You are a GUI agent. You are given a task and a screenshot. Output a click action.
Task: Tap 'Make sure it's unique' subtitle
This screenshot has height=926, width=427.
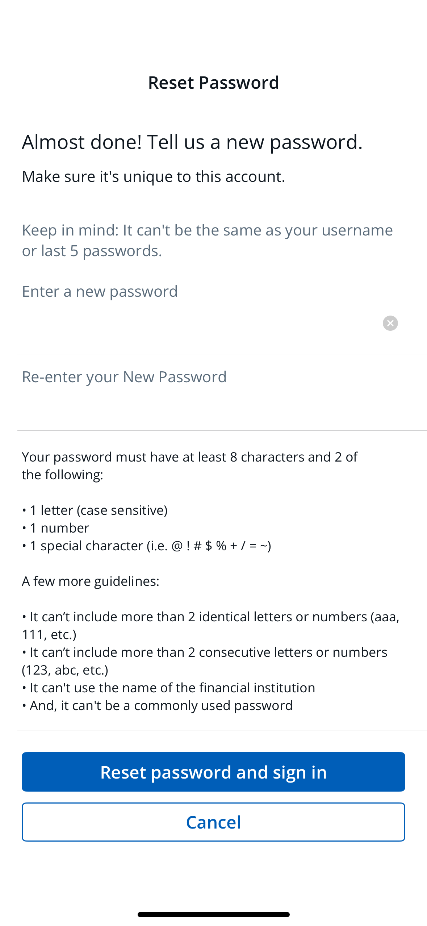154,177
